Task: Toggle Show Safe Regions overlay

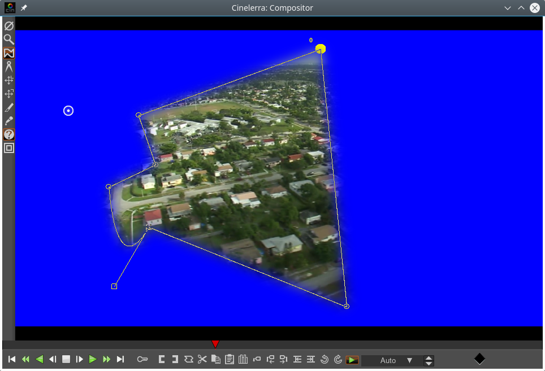Action: [x=8, y=148]
